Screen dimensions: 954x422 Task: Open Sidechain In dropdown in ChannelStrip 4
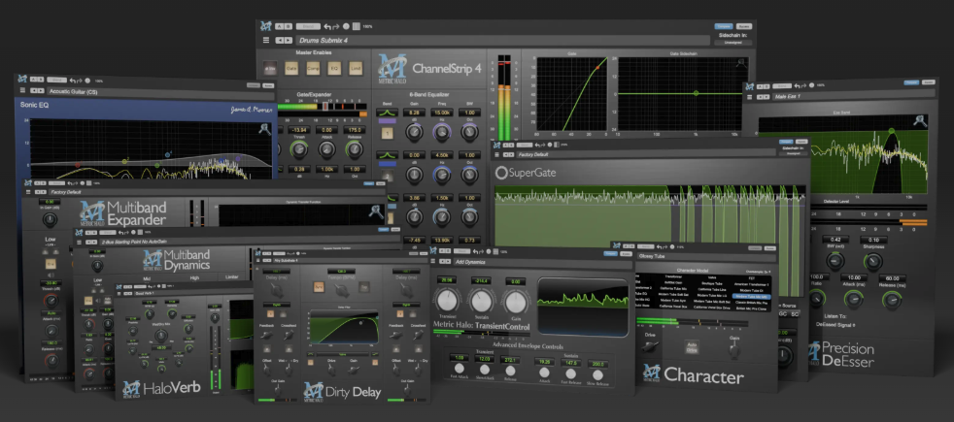pyautogui.click(x=733, y=43)
